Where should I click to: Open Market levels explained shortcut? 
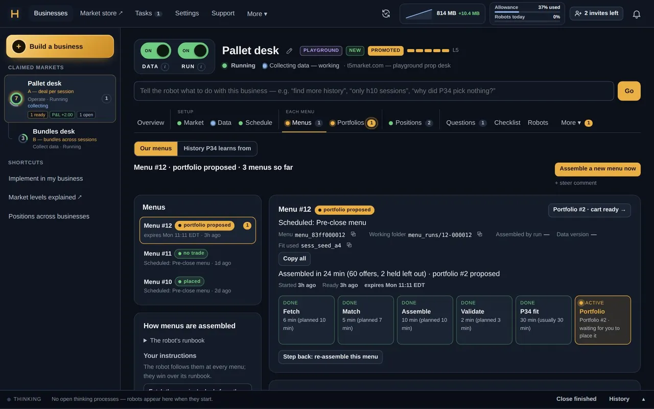click(x=45, y=197)
